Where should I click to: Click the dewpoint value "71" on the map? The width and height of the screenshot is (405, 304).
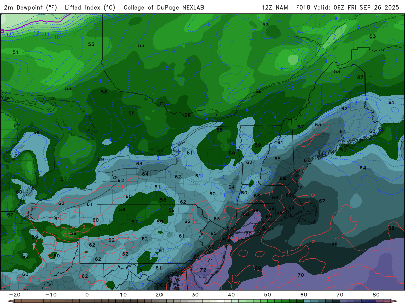210,260
